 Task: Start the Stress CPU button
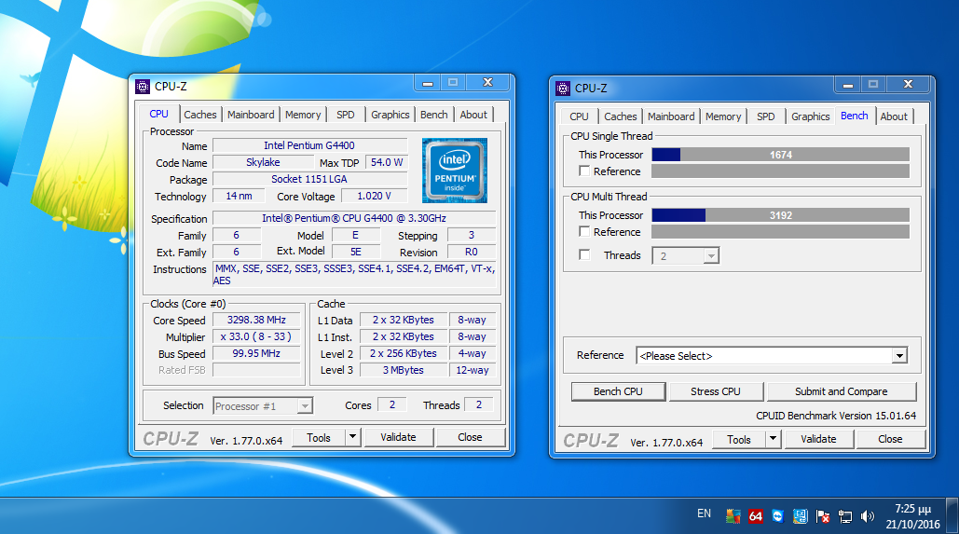(716, 391)
